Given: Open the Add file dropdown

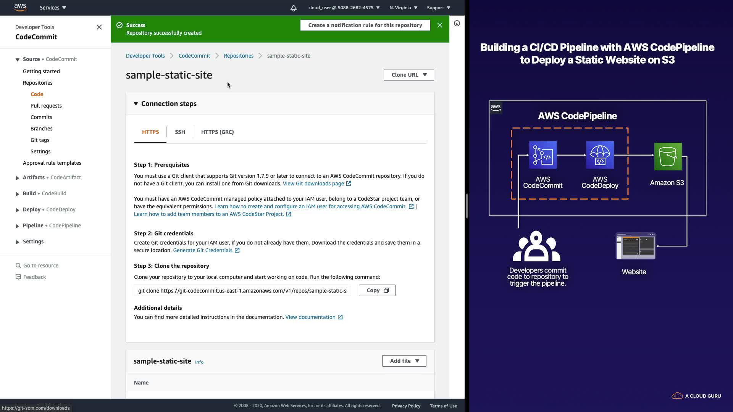Looking at the screenshot, I should coord(404,361).
